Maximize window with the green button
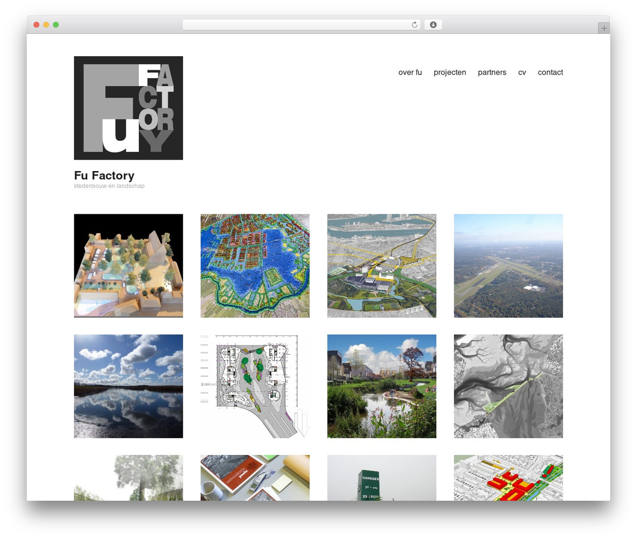 click(x=56, y=25)
